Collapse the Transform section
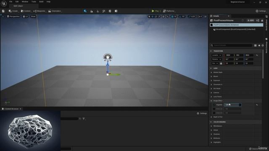The image size is (269, 151). pos(211,51)
